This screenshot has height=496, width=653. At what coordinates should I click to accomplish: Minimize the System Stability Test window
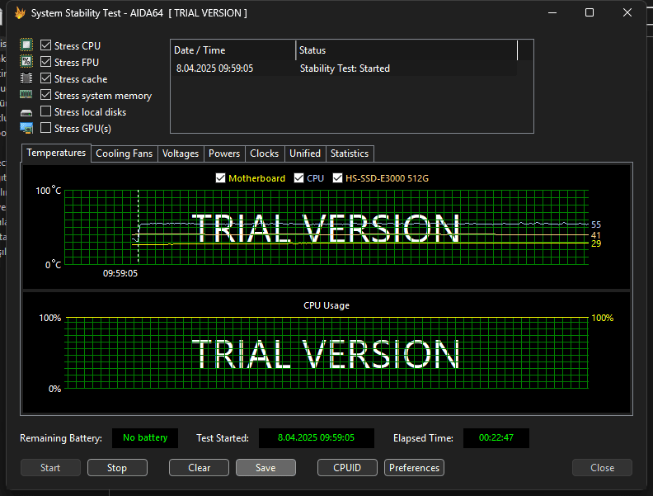point(552,13)
